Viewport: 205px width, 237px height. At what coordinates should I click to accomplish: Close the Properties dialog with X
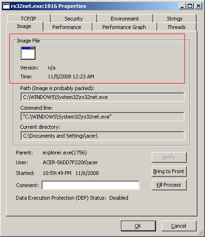pyautogui.click(x=198, y=6)
